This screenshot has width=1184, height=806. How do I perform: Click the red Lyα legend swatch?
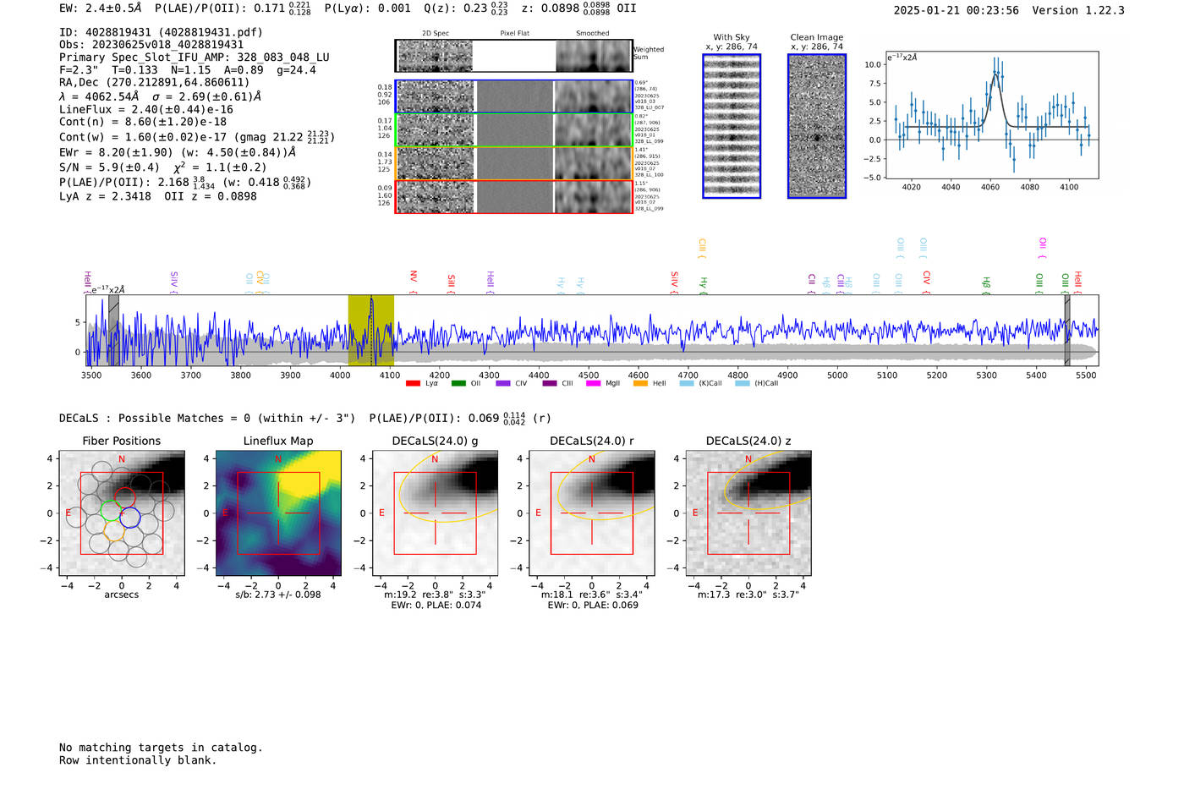point(413,383)
